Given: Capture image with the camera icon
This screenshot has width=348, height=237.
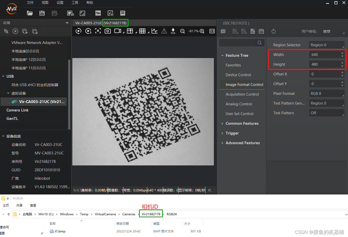Looking at the screenshot, I should click(108, 31).
